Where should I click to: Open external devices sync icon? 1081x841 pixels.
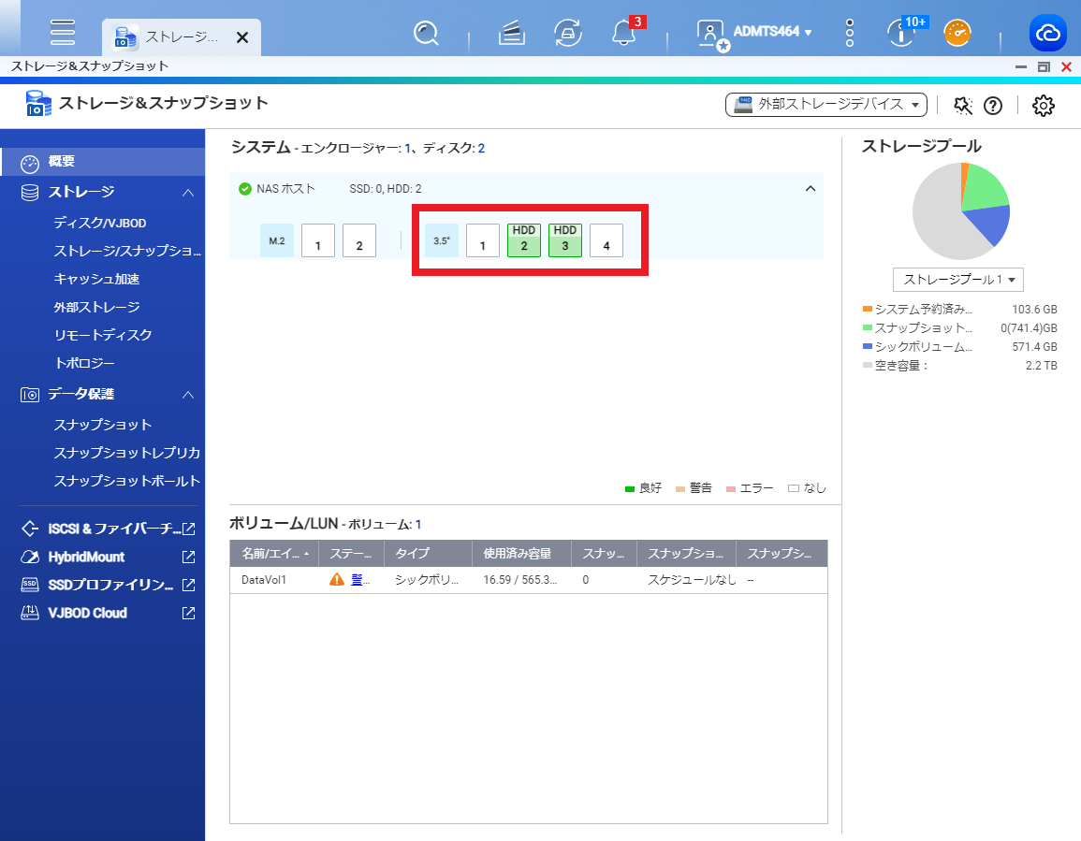(x=568, y=33)
